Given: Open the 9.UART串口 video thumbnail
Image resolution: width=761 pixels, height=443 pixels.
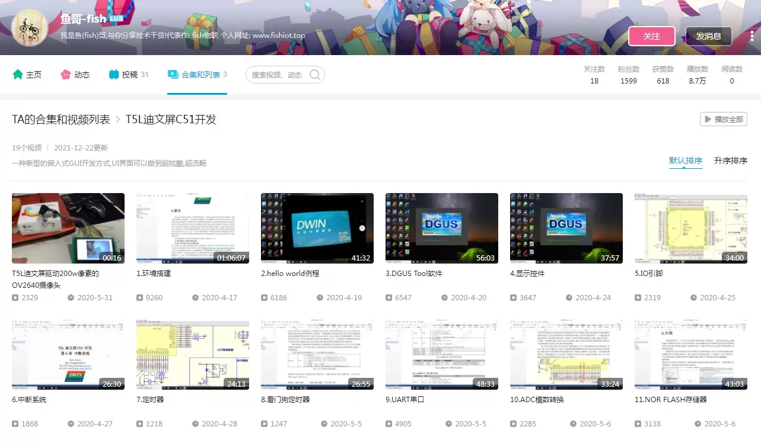Looking at the screenshot, I should click(x=442, y=355).
